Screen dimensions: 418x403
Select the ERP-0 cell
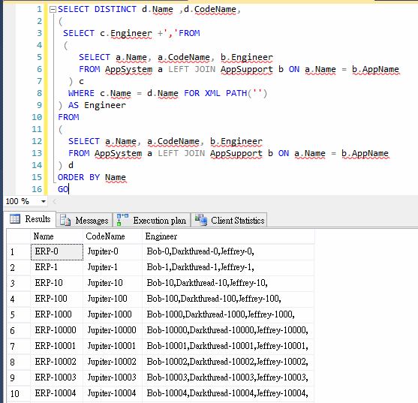pos(57,251)
